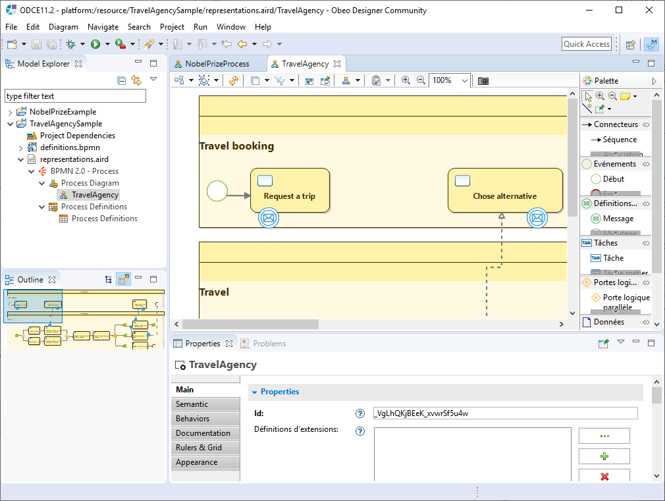
Task: Export diagram as image with camera icon
Action: pos(483,80)
